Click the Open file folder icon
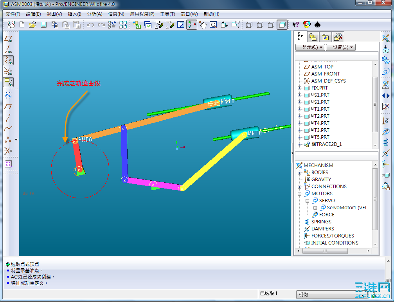The image size is (394, 302). click(x=32, y=25)
